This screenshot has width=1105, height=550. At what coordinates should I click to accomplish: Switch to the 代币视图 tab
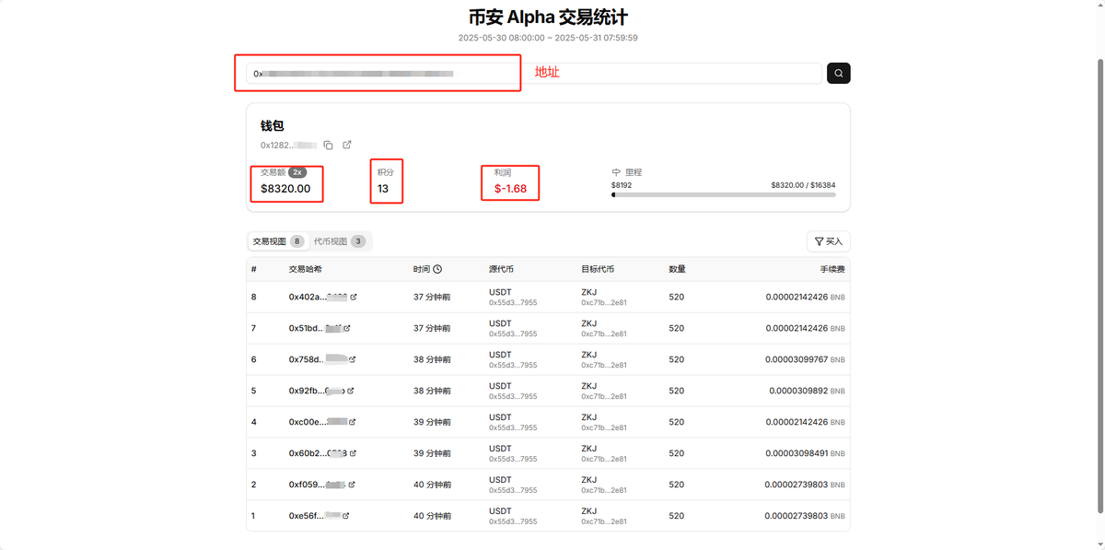[x=340, y=241]
